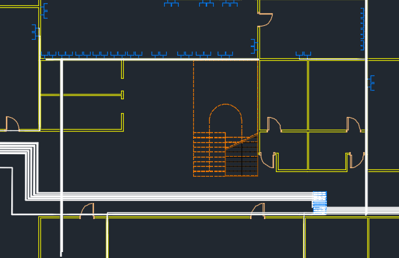
Task: Pick the blue outlet symbol right of the right vertical cable
Action: coord(371,83)
